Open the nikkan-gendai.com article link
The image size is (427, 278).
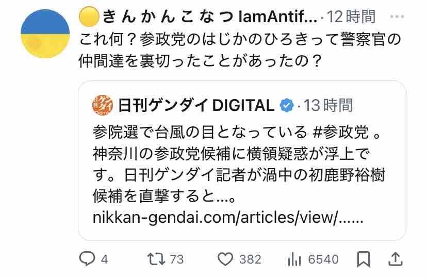(x=228, y=218)
